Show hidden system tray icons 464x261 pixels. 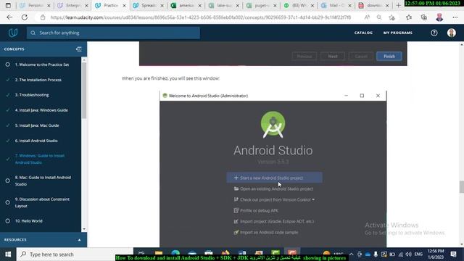tap(351, 254)
